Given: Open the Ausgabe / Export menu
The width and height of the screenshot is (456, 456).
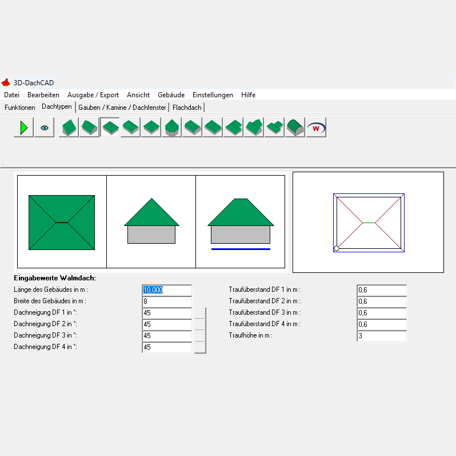Looking at the screenshot, I should coord(93,95).
